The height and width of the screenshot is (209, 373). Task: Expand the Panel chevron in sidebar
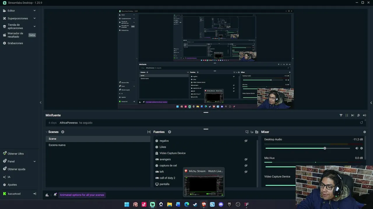tap(34, 161)
